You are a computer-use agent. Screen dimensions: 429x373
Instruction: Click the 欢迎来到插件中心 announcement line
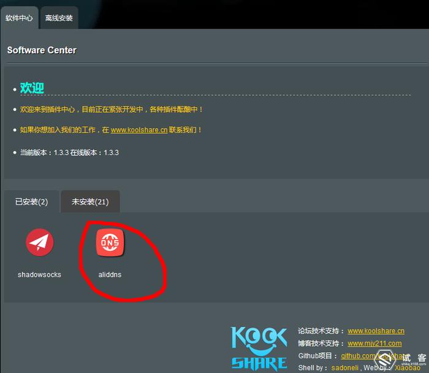(x=112, y=110)
